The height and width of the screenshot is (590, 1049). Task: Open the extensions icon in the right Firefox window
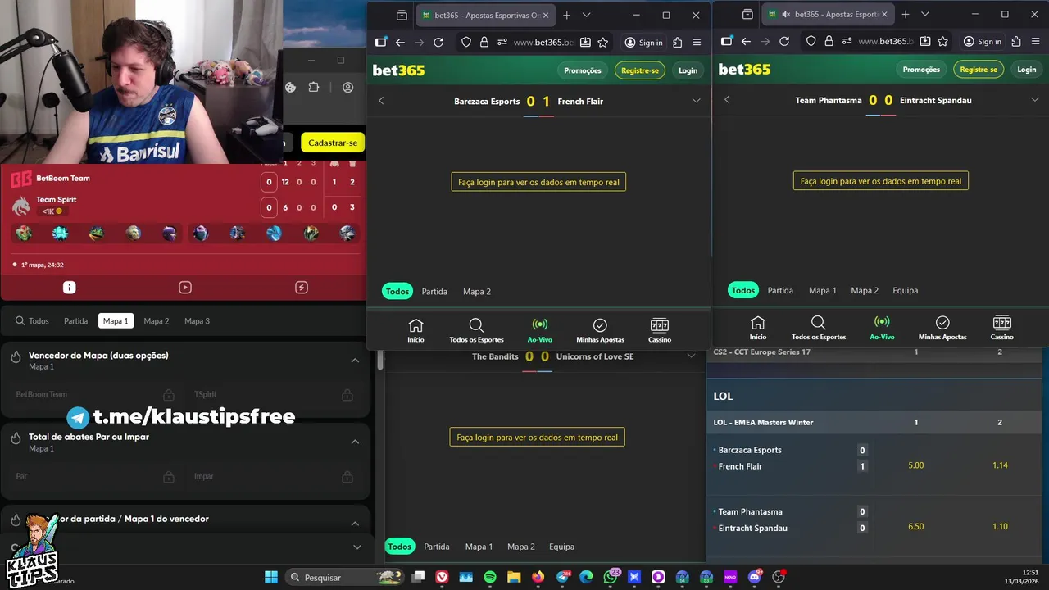pyautogui.click(x=1016, y=42)
